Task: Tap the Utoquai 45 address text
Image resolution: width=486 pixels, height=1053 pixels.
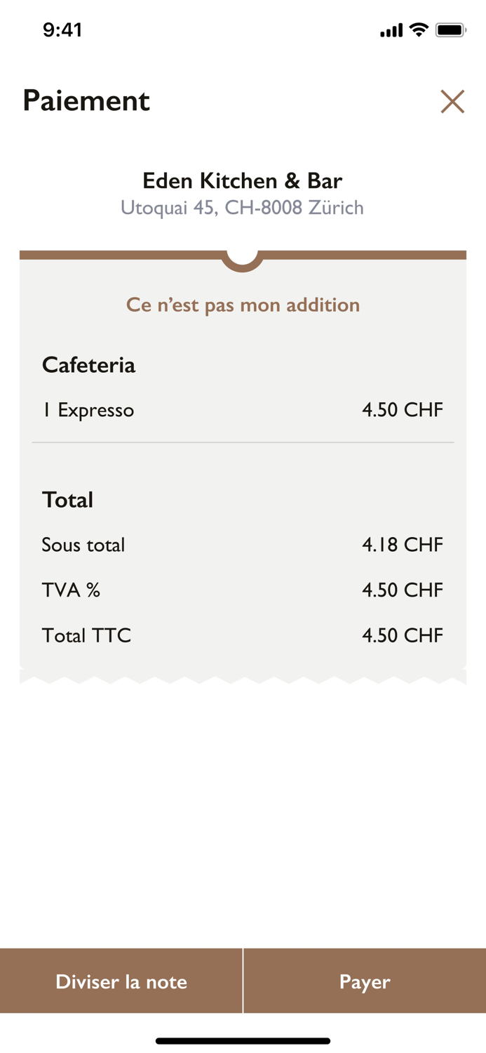Action: coord(243,208)
